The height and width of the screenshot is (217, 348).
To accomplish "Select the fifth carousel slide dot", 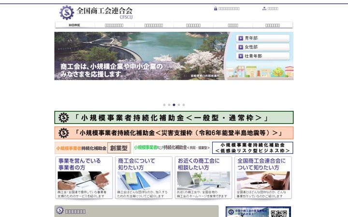I will [184, 105].
